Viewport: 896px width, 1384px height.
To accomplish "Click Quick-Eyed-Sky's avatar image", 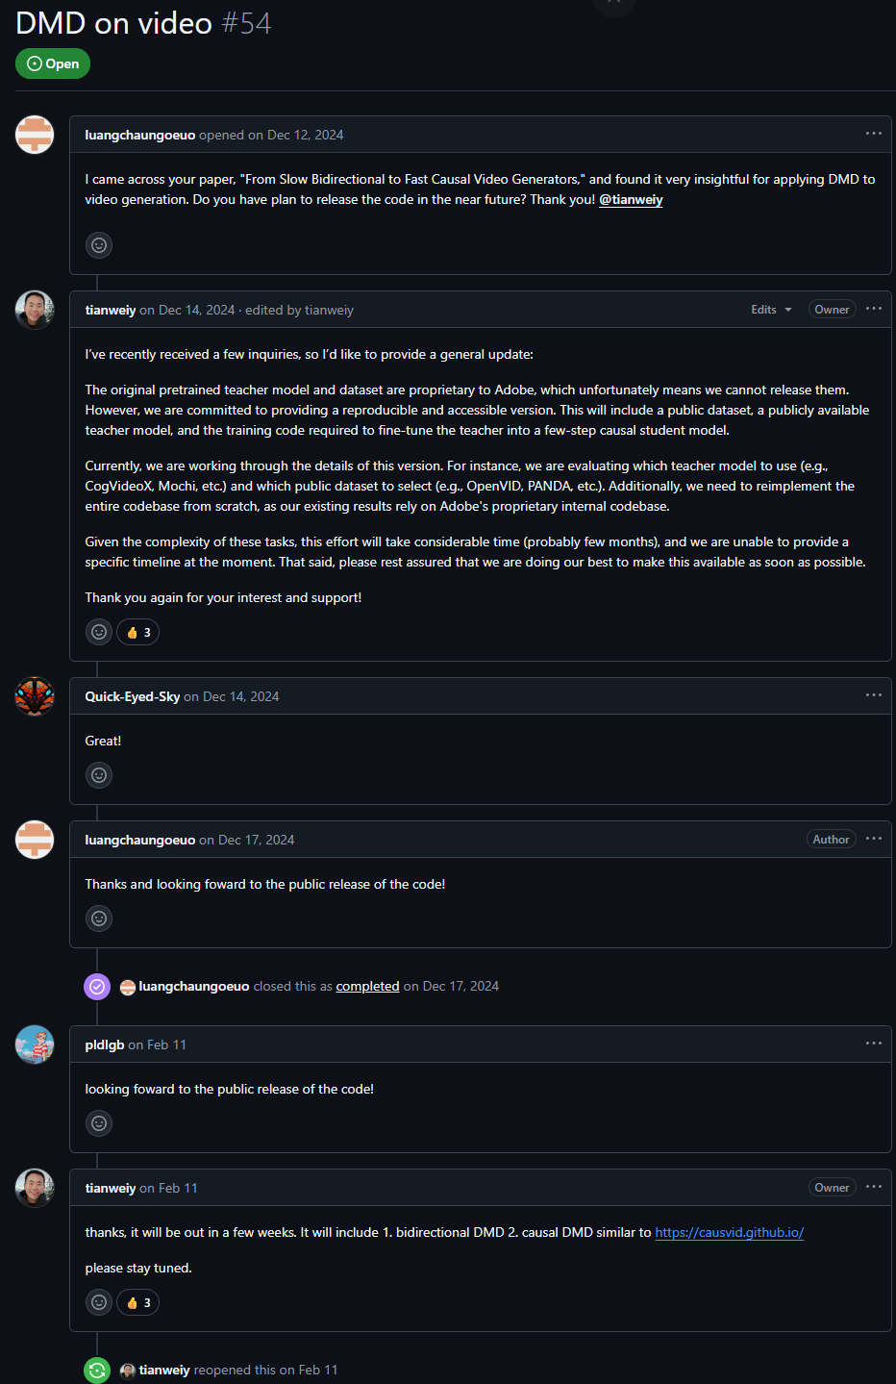I will point(35,696).
